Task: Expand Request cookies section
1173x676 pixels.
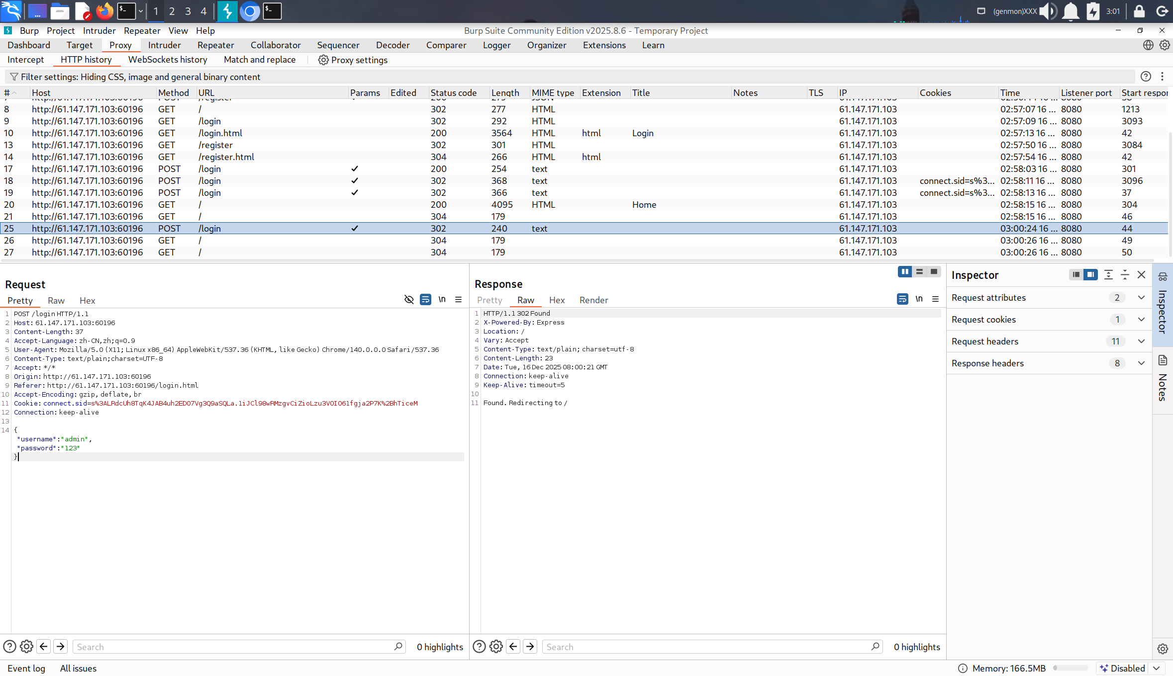Action: (x=1141, y=320)
